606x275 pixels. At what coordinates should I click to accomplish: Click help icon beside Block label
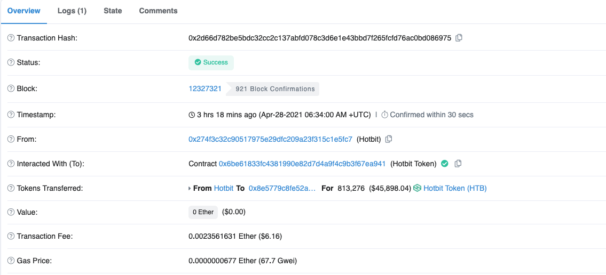coord(11,89)
